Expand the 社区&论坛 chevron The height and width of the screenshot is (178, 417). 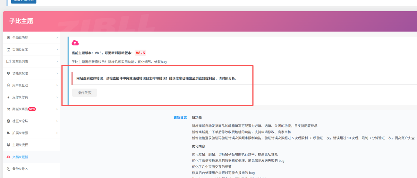[57, 121]
